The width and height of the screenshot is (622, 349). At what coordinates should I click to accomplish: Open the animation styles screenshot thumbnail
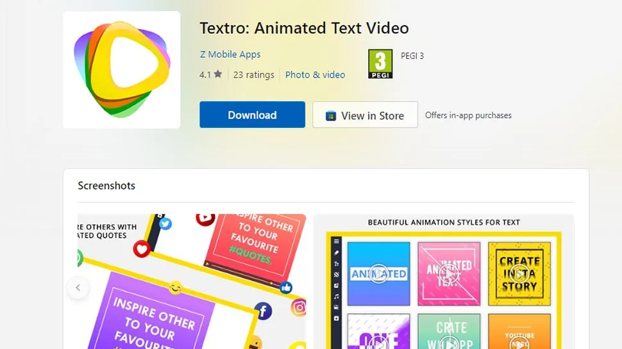(444, 282)
